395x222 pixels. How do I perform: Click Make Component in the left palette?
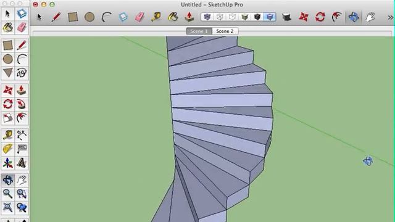[22, 14]
